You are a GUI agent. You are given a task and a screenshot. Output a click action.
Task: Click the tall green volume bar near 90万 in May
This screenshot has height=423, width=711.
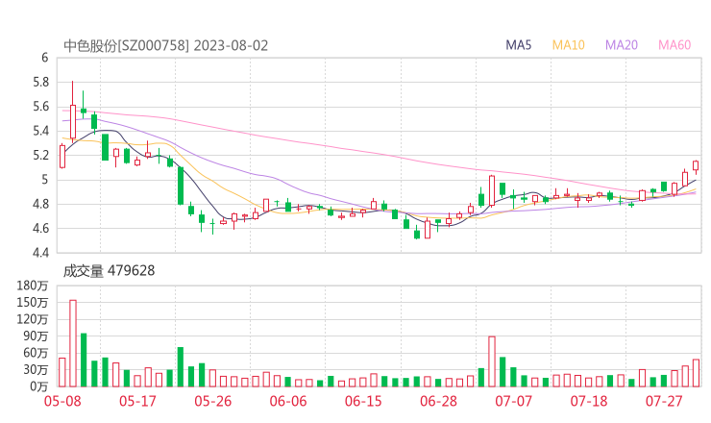coord(84,361)
